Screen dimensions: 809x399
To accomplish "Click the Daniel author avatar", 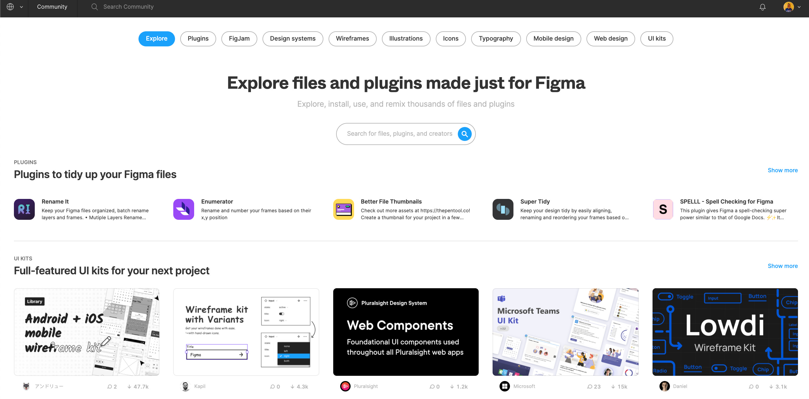I will (664, 387).
